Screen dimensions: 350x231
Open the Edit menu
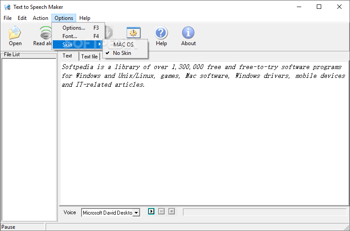(22, 18)
